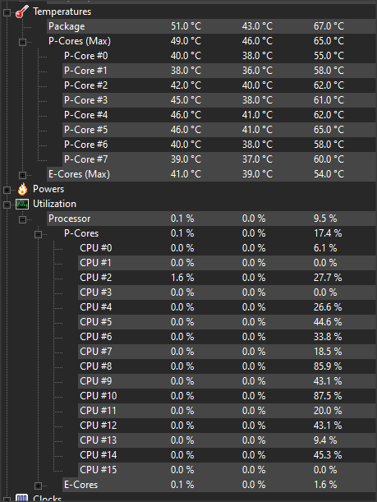Click the flame Powers icon
The image size is (377, 502).
(x=22, y=189)
